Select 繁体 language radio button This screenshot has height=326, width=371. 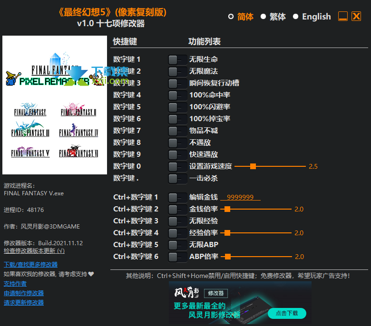click(263, 17)
